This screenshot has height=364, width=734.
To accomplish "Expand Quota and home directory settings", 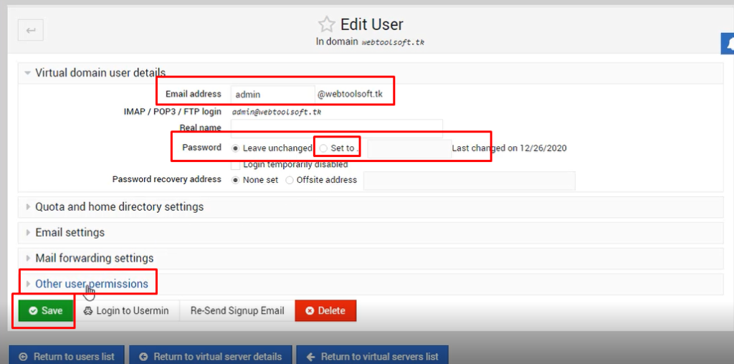I will (371, 207).
